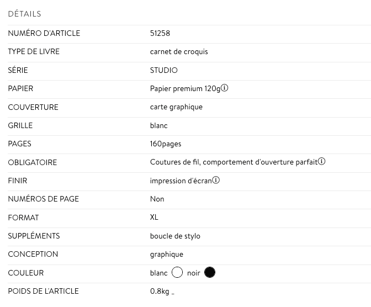Screen dimensions: 371x307
Task: Click the 160pages value
Action: pos(166,144)
